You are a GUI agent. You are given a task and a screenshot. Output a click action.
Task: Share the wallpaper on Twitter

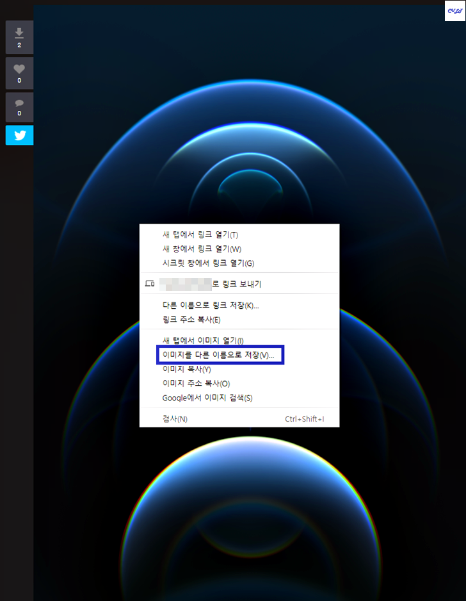19,135
